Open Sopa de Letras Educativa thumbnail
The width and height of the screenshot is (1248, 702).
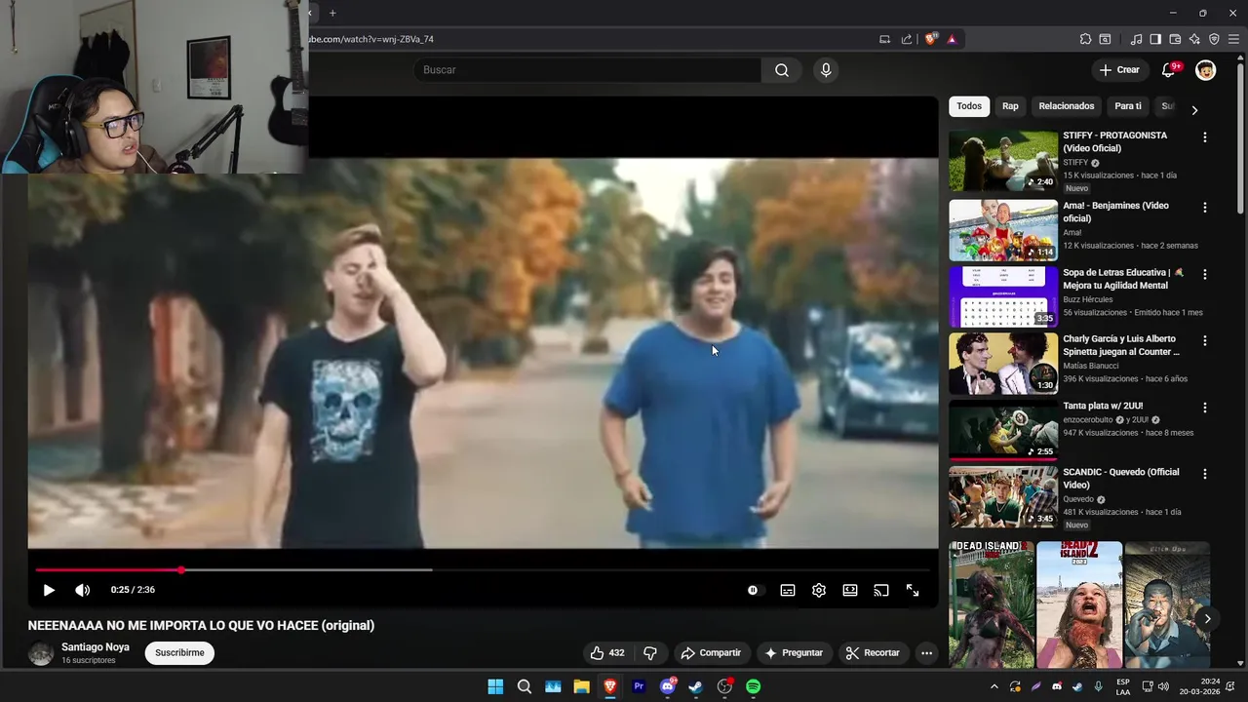coord(1003,296)
